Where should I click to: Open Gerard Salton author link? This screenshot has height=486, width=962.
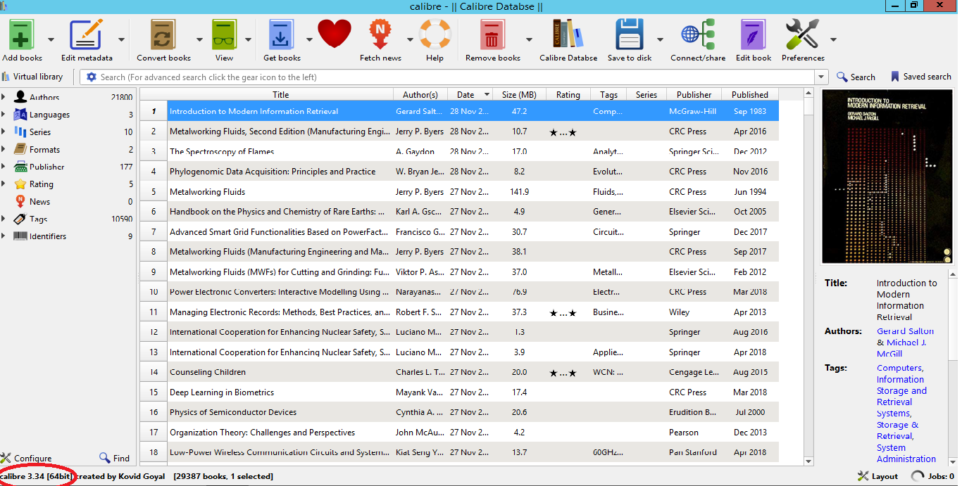pos(905,331)
